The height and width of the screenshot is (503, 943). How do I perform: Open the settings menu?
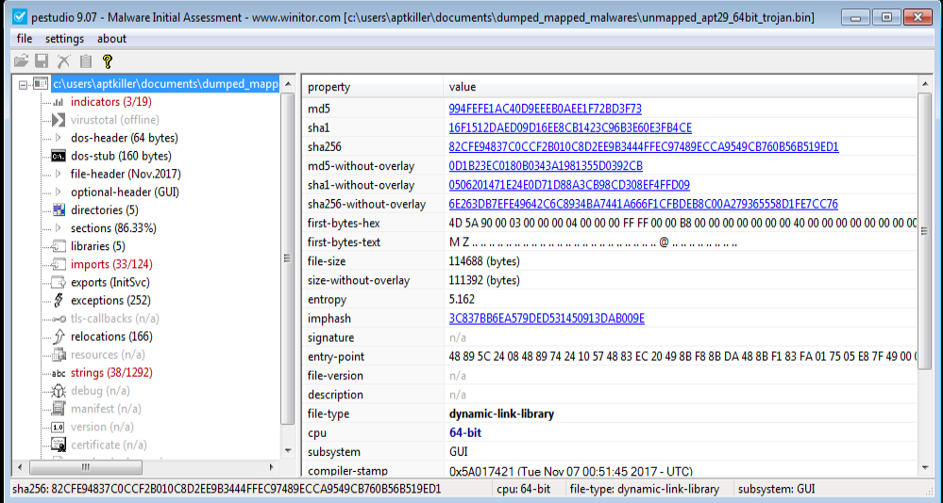[64, 39]
